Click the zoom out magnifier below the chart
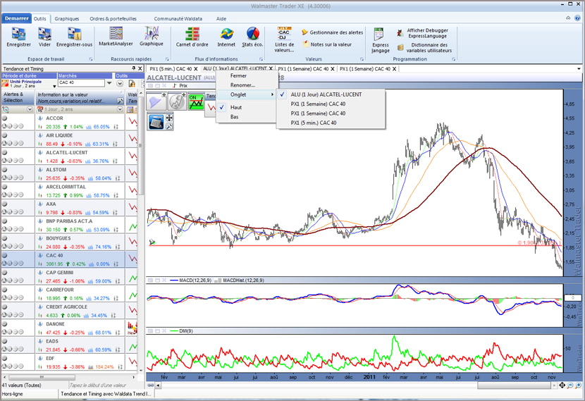This screenshot has height=401, width=585. (x=570, y=385)
